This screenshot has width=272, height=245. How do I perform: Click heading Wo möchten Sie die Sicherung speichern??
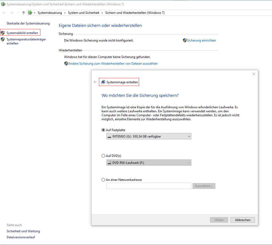point(140,95)
